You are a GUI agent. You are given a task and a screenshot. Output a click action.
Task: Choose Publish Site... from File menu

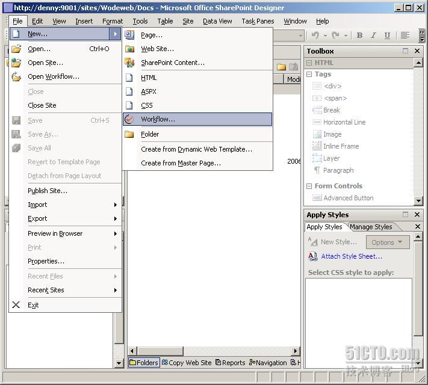(66, 191)
